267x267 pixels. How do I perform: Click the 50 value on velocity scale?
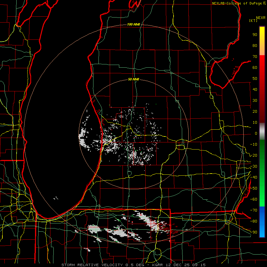pyautogui.click(x=255, y=79)
